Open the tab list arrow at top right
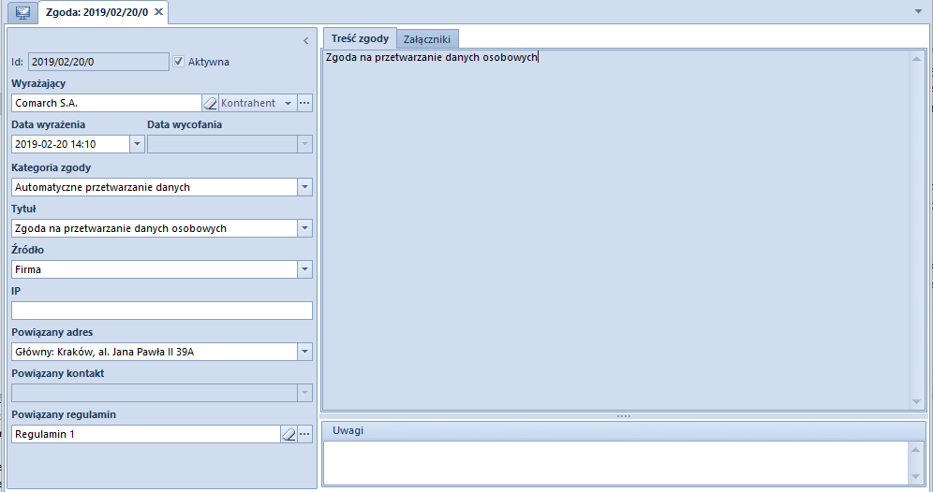This screenshot has width=933, height=492. point(918,11)
